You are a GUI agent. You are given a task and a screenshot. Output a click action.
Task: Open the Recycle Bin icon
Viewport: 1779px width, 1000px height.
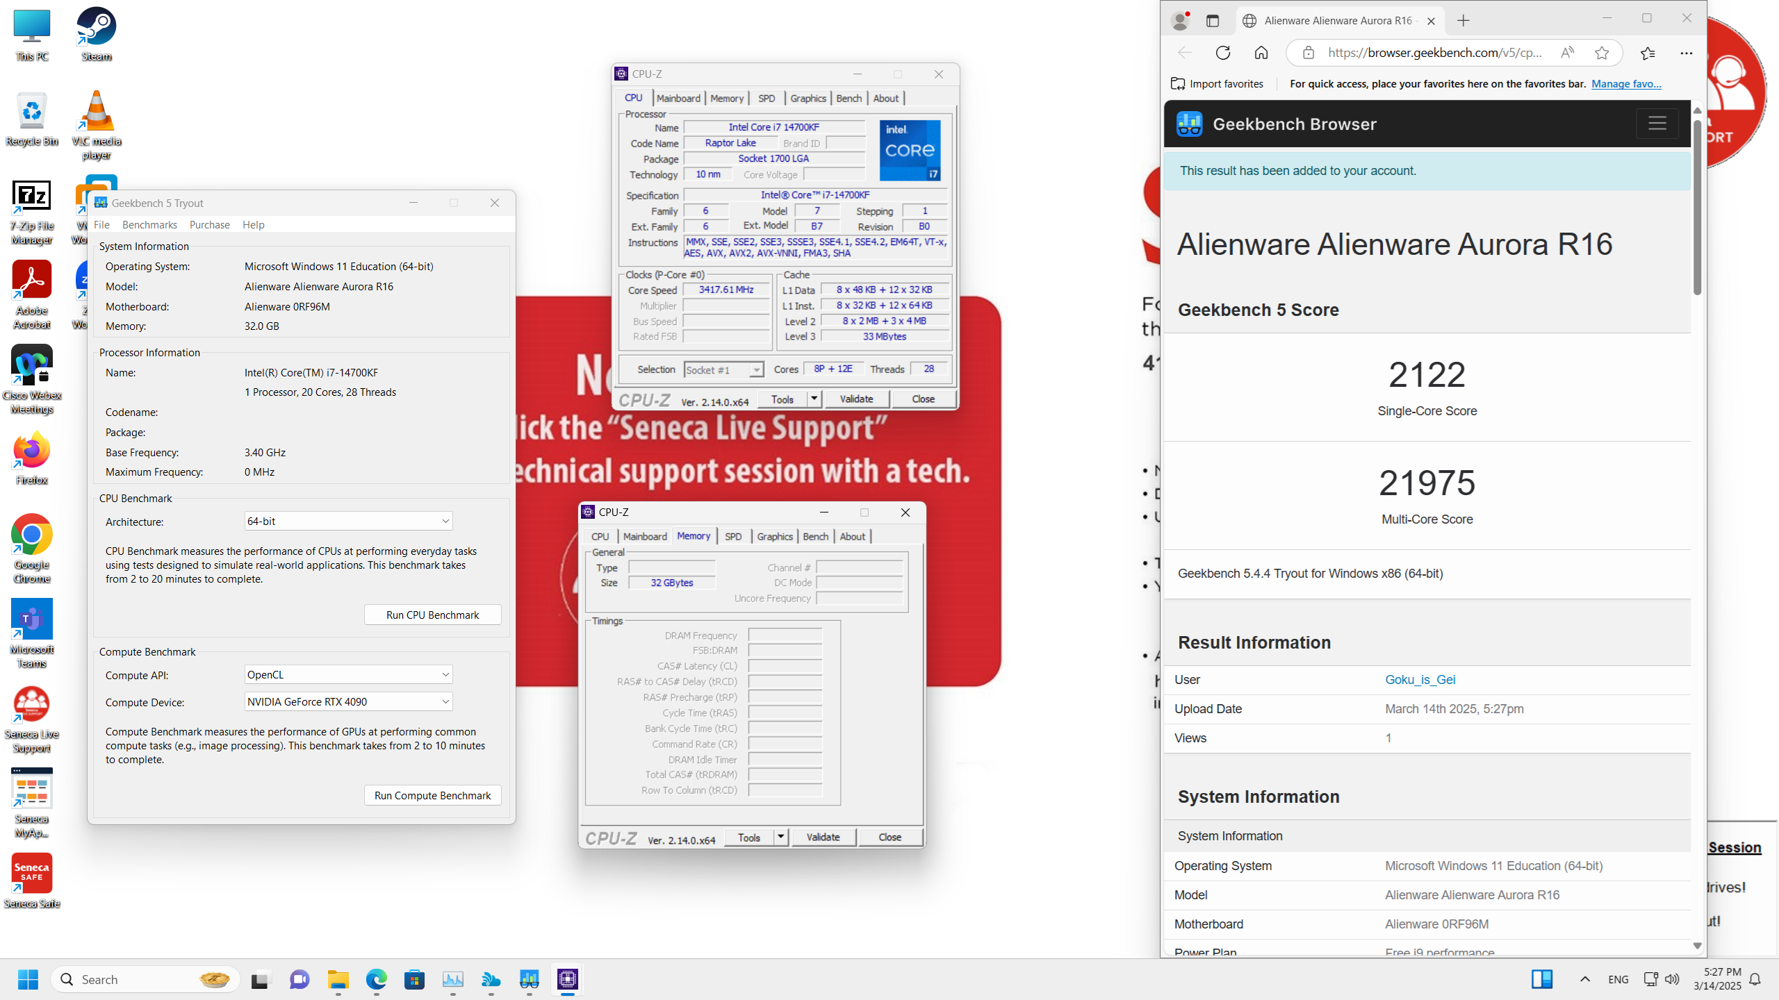point(32,119)
